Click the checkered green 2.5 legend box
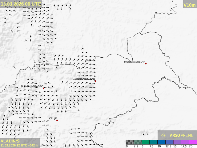Screen dimensions: 197x148 click(x=138, y=142)
